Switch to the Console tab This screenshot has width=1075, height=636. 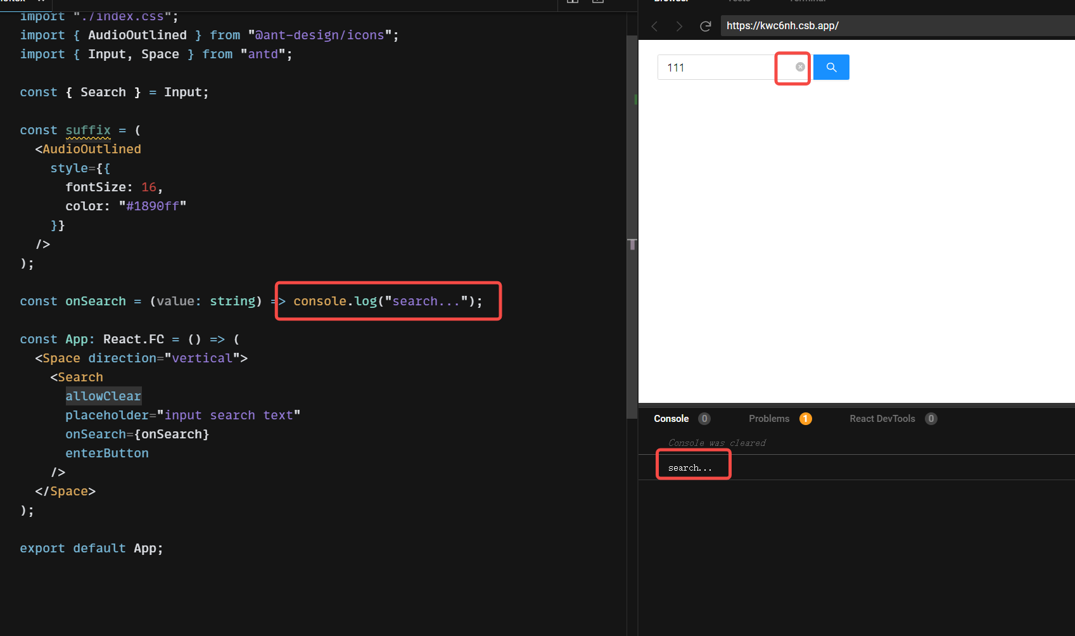click(671, 419)
